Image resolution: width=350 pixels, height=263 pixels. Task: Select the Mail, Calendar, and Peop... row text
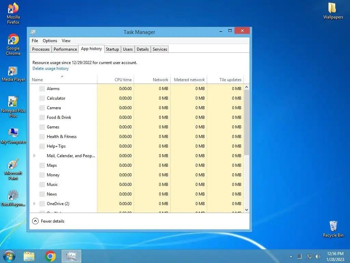(71, 156)
